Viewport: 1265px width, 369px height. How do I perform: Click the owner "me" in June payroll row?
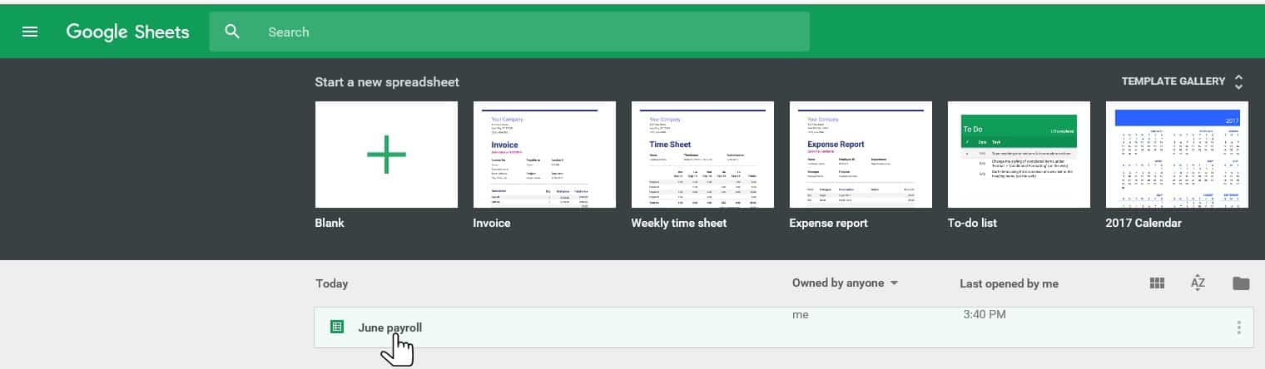pos(801,315)
